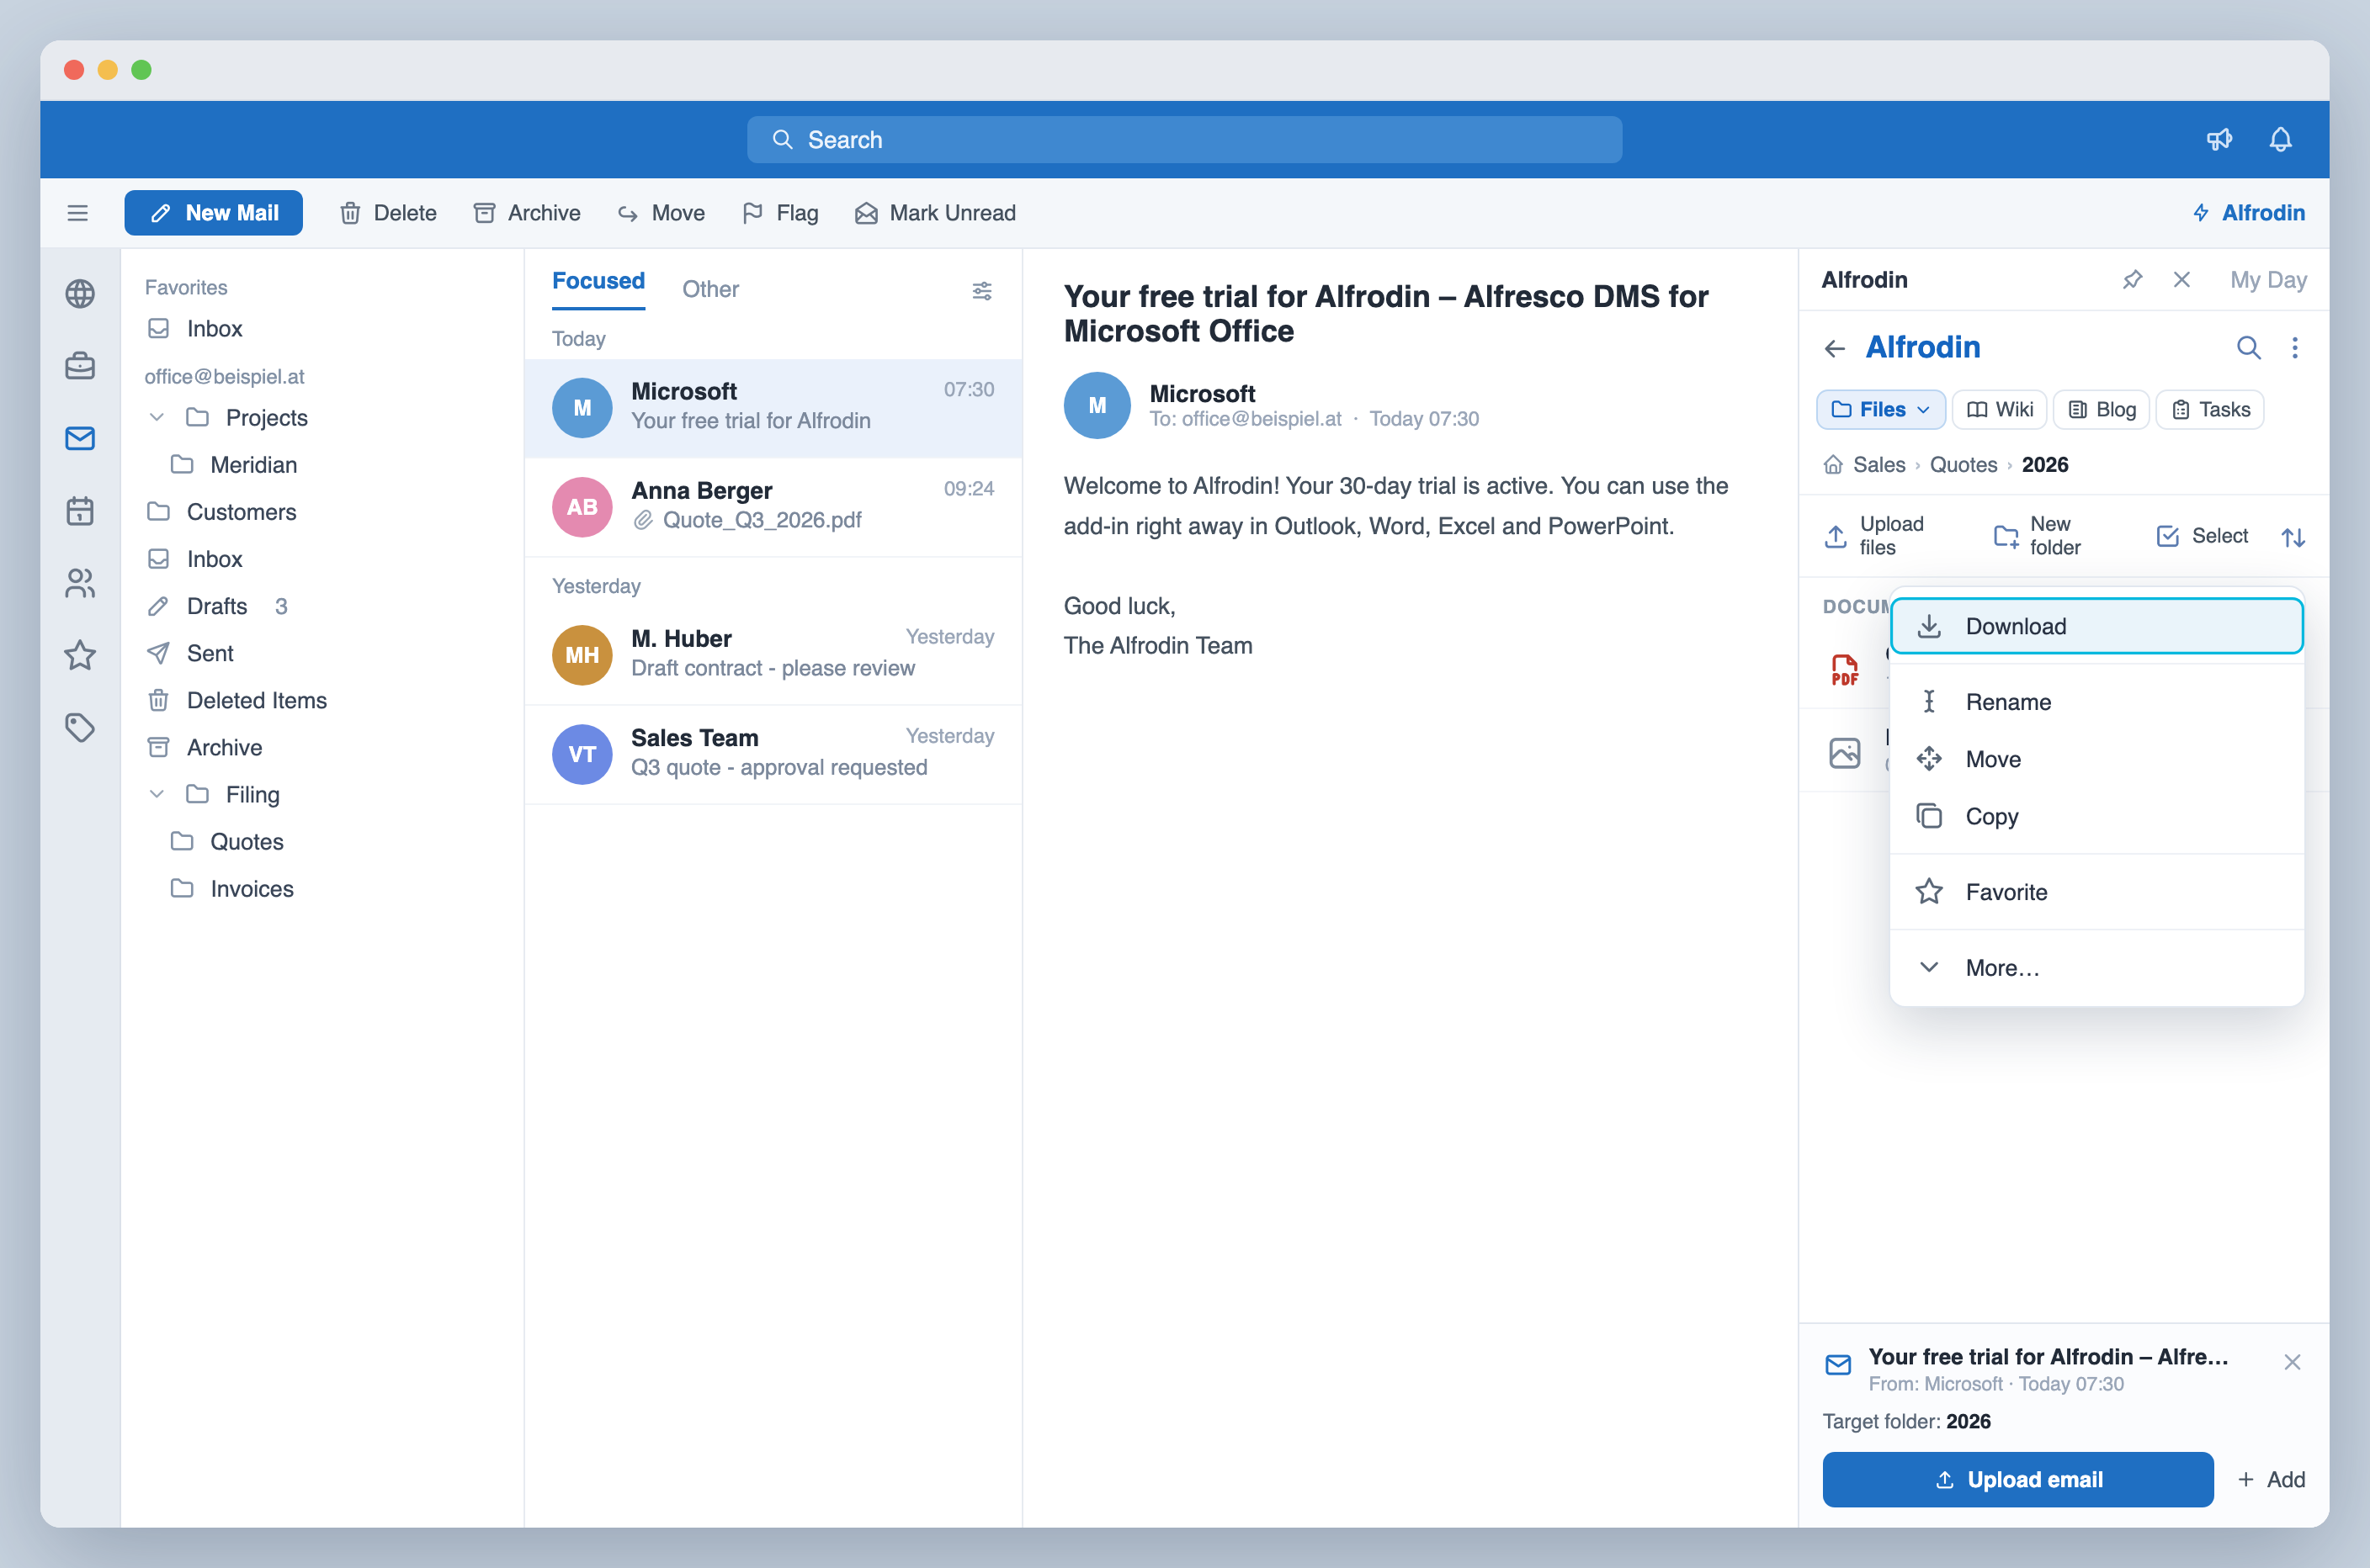Viewport: 2370px width, 1568px height.
Task: Click Upload files in Alfrodin panel
Action: pyautogui.click(x=1873, y=536)
